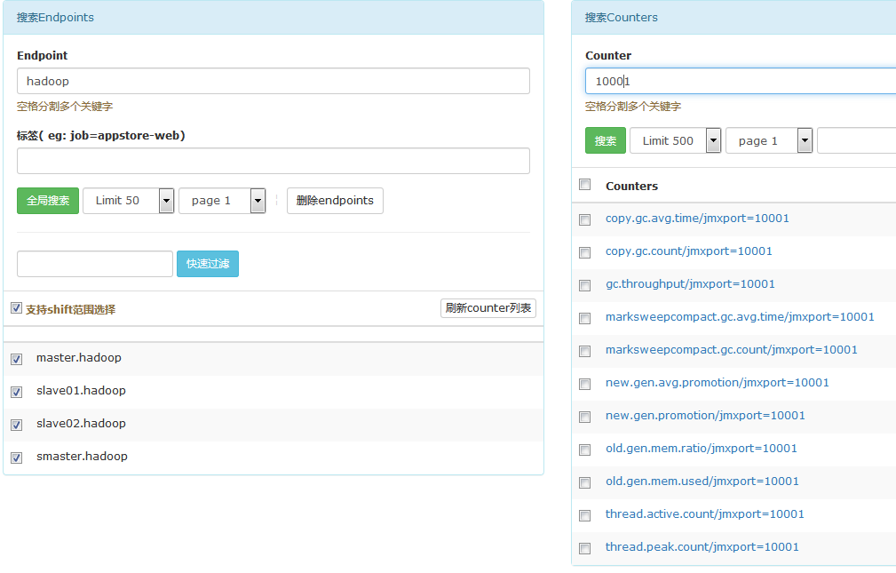This screenshot has width=896, height=573.
Task: Check the thread.peak.count/jmxport=10001 checkbox
Action: coord(584,548)
